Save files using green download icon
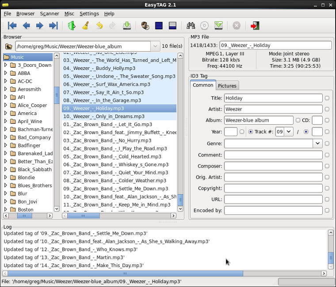The image size is (336, 287). [127, 26]
